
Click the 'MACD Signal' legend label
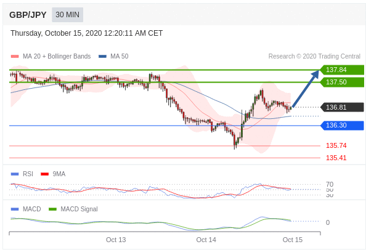pos(79,209)
